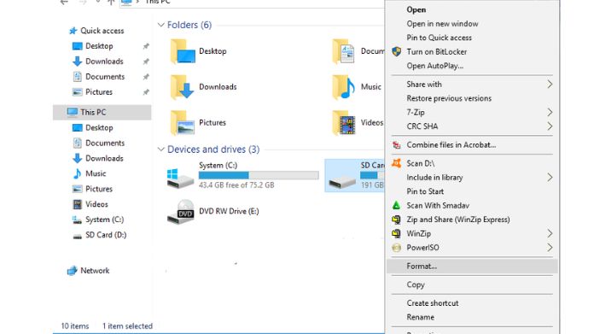Viewport: 594px width, 334px height.
Task: Unpin Downloads using its pin icon
Action: click(x=146, y=62)
